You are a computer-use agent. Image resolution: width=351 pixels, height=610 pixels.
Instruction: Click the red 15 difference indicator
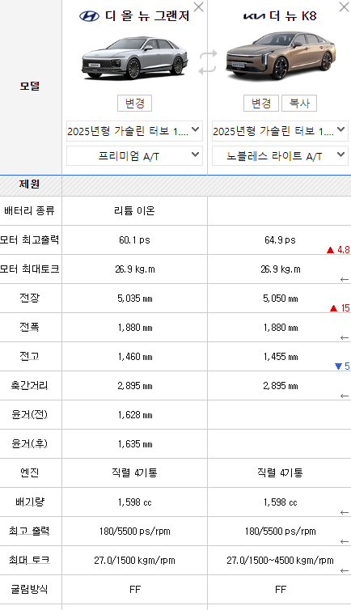click(x=340, y=308)
